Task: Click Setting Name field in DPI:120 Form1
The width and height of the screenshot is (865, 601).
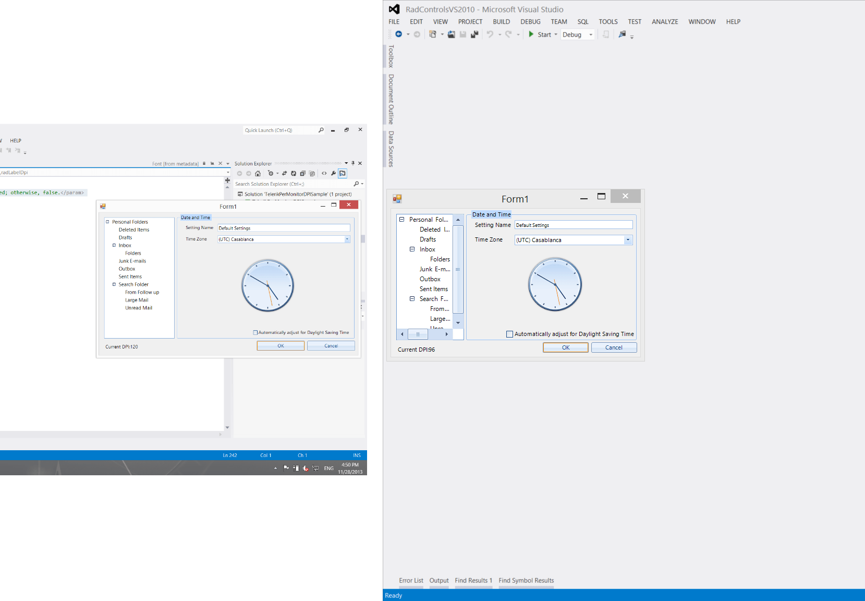Action: tap(284, 228)
